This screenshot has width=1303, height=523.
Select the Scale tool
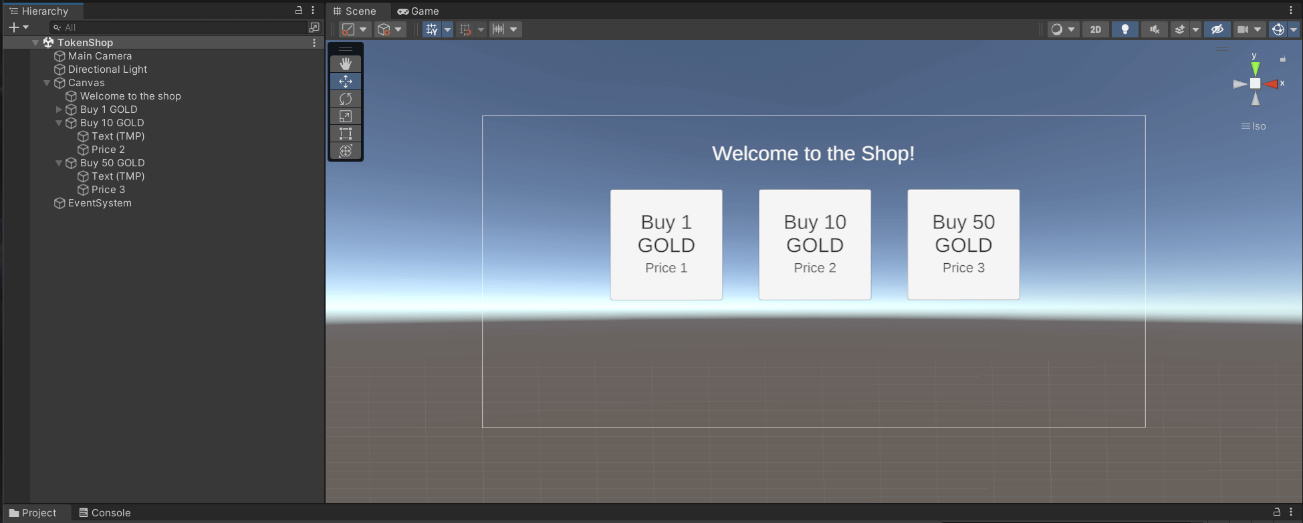[x=346, y=116]
